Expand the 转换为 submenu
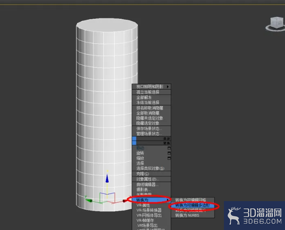The width and height of the screenshot is (285, 230). tap(151, 200)
